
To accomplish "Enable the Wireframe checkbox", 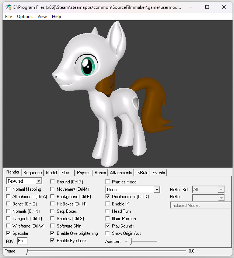I will 8,226.
